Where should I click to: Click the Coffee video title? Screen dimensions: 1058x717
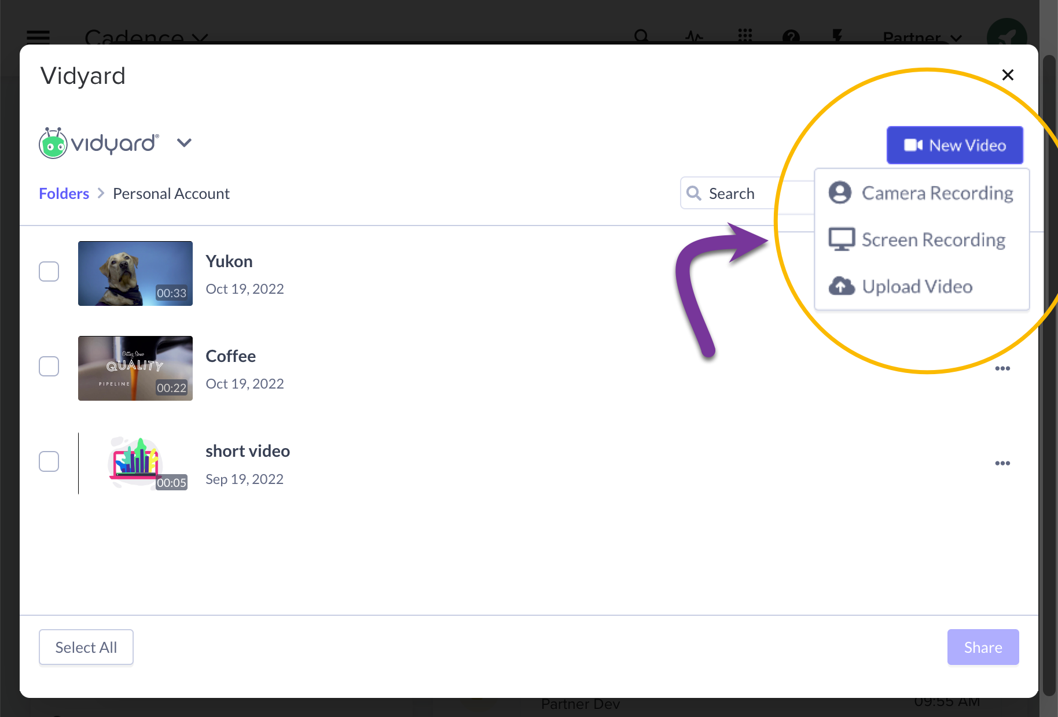pyautogui.click(x=231, y=356)
